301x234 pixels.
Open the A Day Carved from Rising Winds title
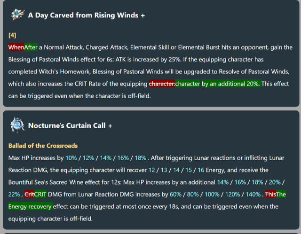point(84,16)
